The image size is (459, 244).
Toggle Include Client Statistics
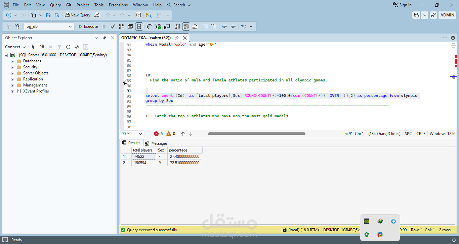[167, 26]
